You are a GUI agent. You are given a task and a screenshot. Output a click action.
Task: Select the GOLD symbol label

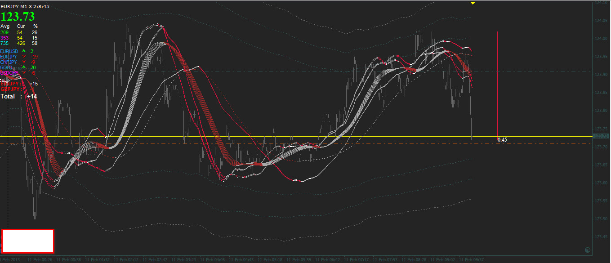(6, 67)
